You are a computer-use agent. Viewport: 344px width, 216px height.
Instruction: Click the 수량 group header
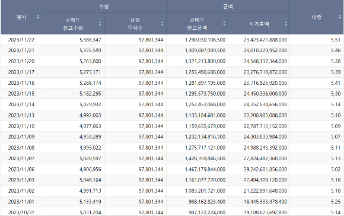tap(104, 7)
